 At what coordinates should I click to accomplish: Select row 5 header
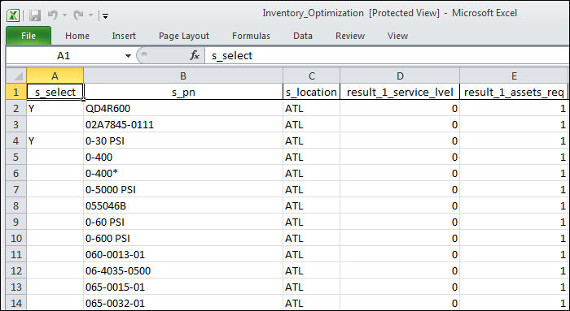click(x=16, y=157)
